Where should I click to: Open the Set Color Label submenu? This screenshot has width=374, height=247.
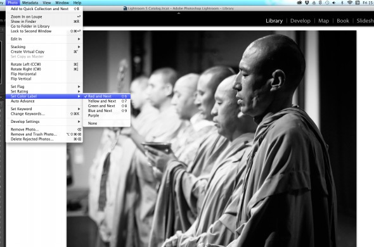coord(44,96)
